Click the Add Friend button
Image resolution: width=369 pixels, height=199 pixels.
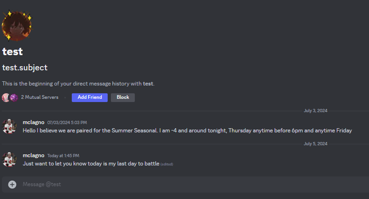tap(89, 97)
